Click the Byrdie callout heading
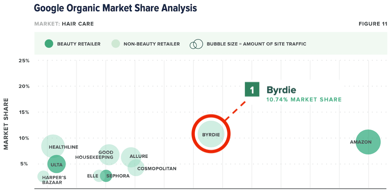 (x=281, y=90)
